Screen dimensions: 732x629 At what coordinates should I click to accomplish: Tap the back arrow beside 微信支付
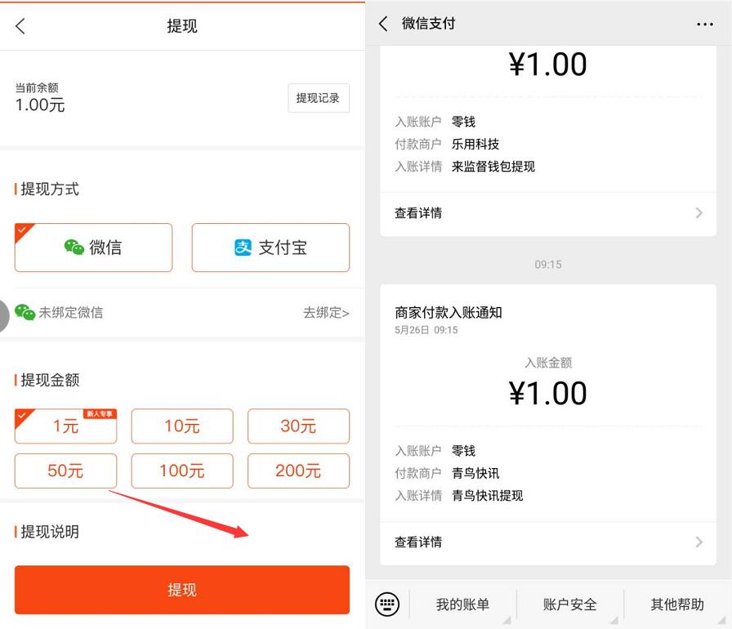click(x=383, y=24)
